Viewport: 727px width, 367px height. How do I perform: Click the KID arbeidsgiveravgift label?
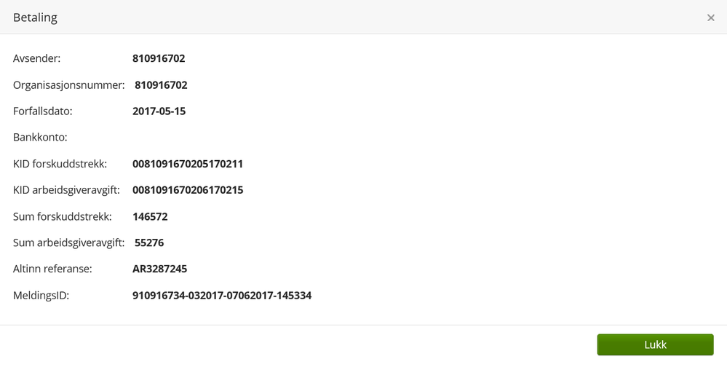click(x=67, y=190)
